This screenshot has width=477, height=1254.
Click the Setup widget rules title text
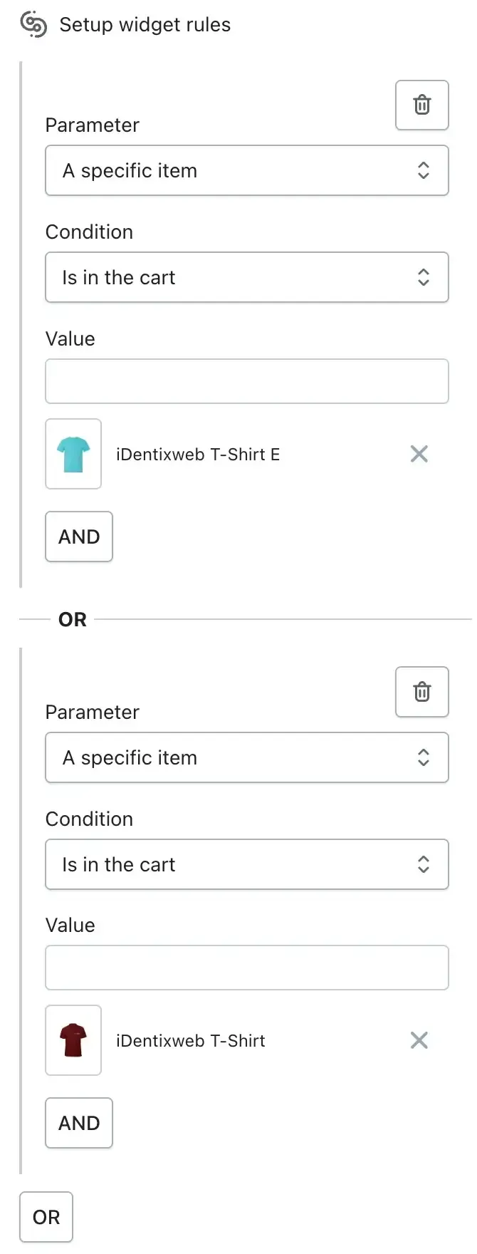(145, 25)
